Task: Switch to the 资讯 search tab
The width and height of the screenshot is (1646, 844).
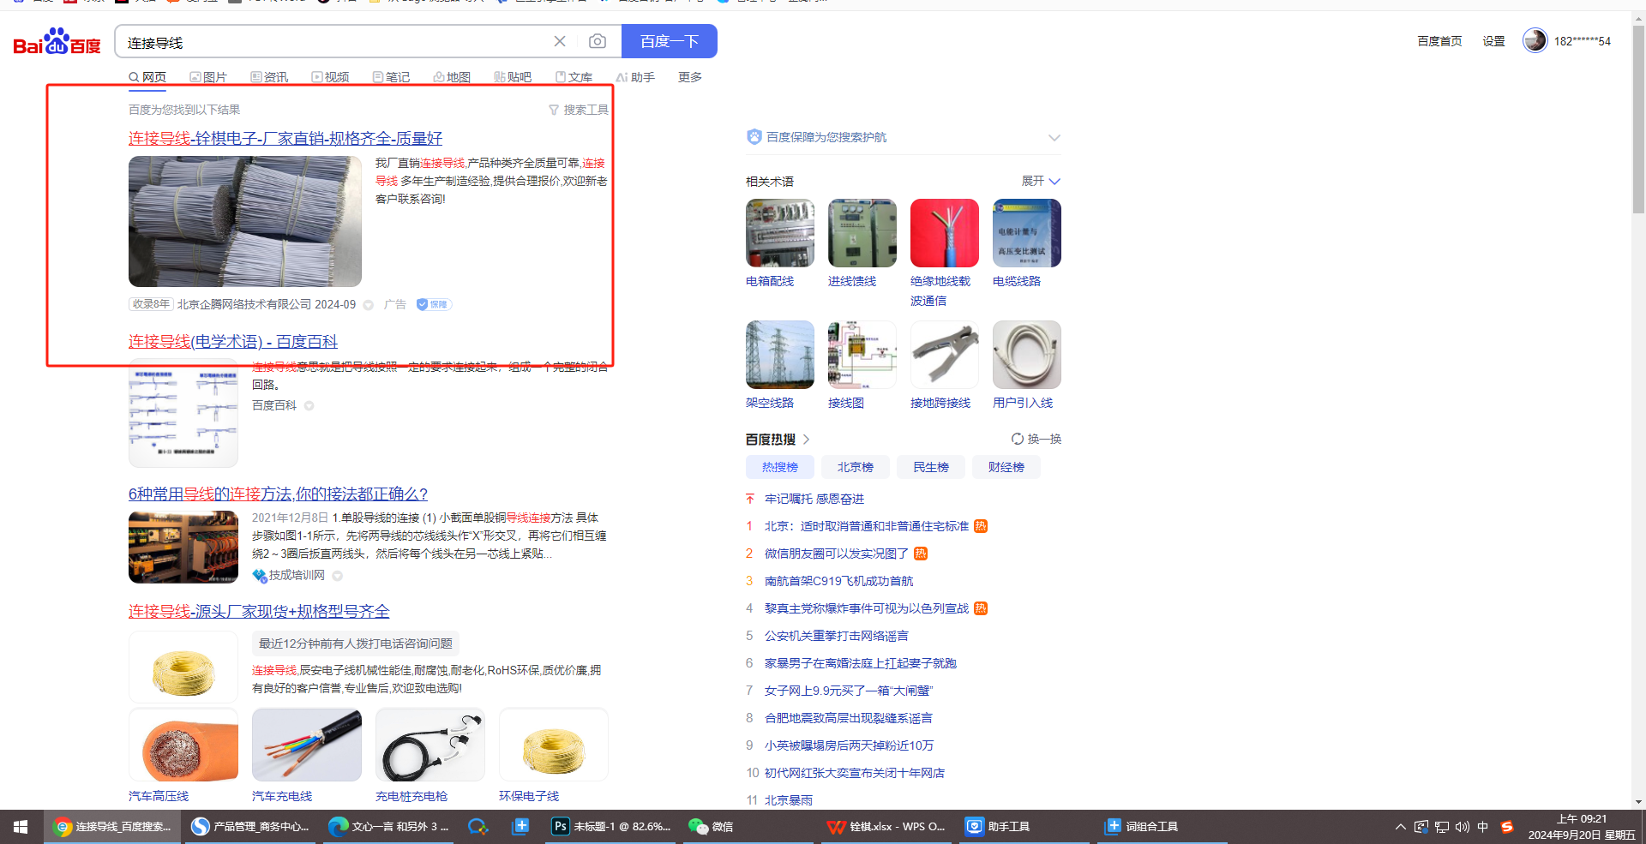Action: pos(269,77)
